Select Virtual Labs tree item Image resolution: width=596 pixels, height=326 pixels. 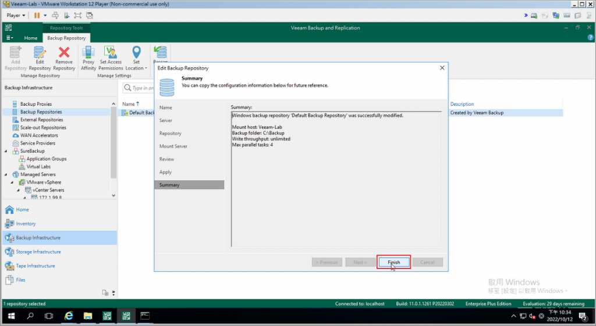pyautogui.click(x=38, y=167)
